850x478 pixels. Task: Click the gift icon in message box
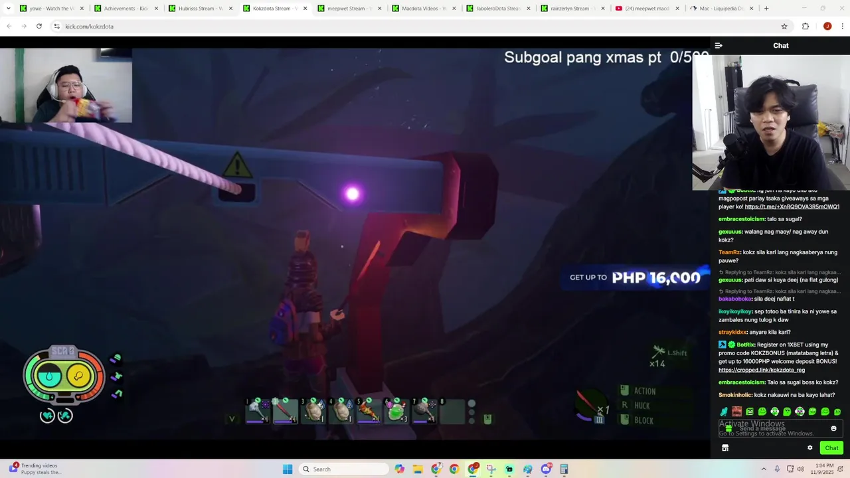pyautogui.click(x=728, y=429)
